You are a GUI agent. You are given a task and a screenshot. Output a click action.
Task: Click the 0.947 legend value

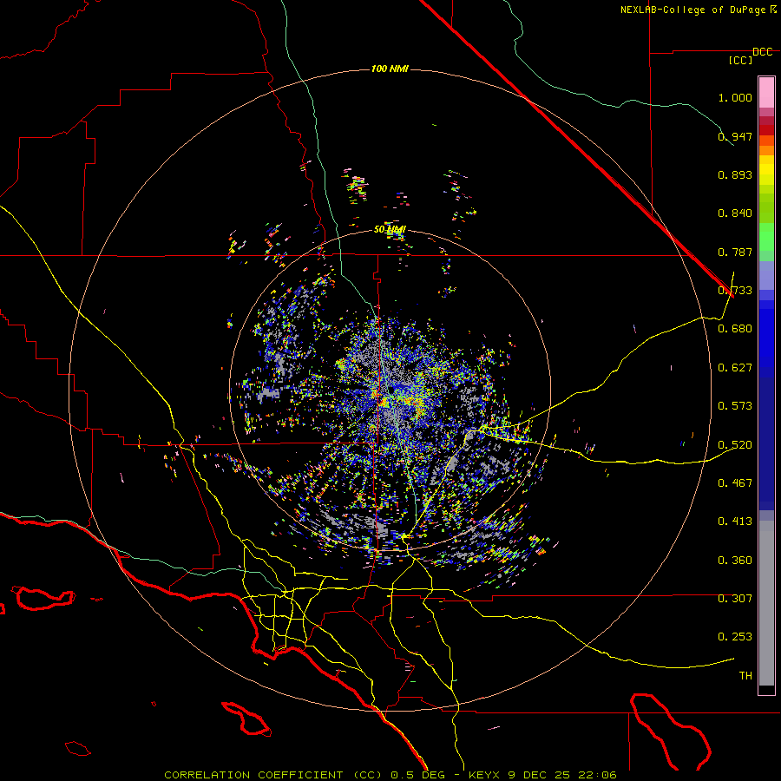pos(735,136)
